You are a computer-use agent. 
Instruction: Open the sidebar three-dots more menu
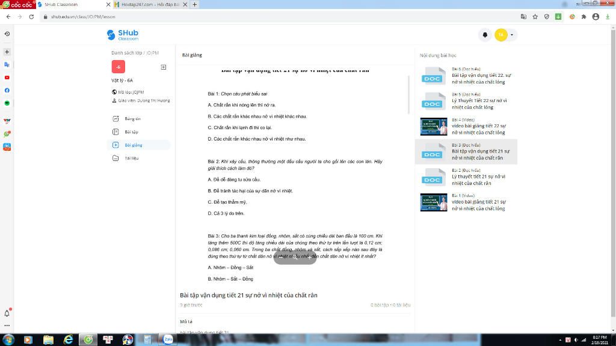(7, 326)
